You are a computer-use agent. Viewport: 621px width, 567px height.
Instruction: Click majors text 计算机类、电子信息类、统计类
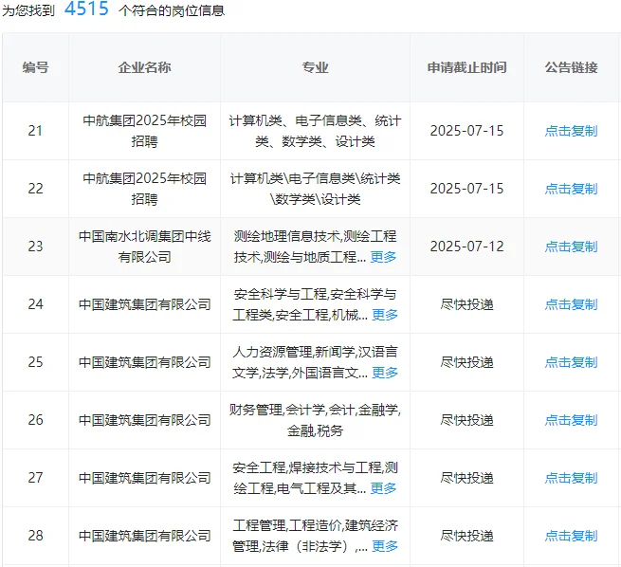click(x=316, y=131)
